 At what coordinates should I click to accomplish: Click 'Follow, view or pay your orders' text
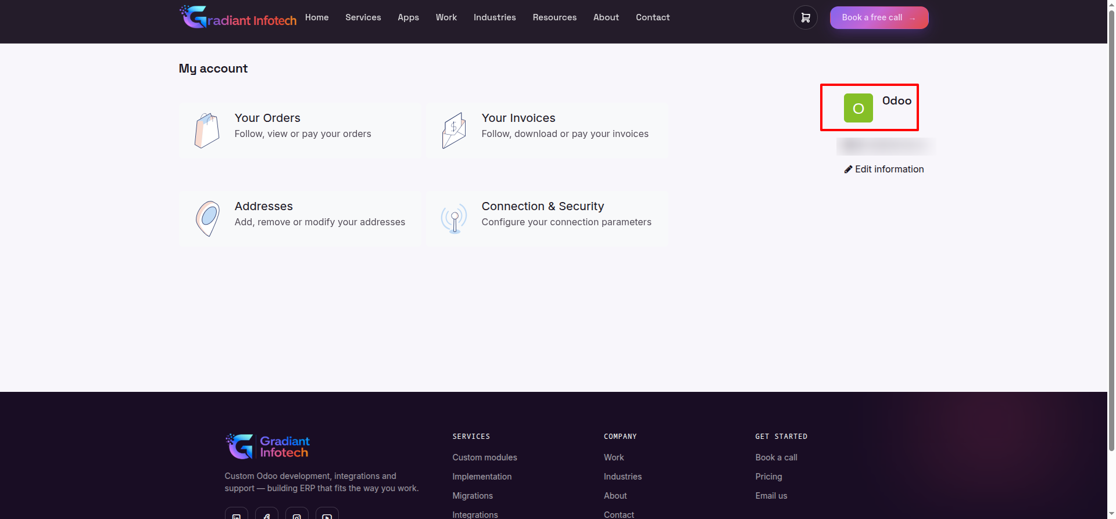(x=303, y=134)
